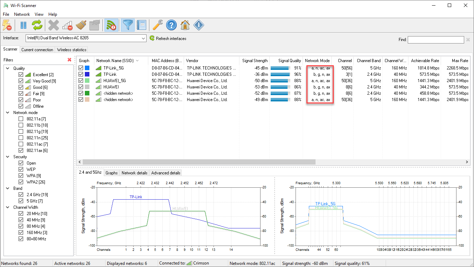Open the About dialog via the info icon
The image size is (474, 267).
199,25
